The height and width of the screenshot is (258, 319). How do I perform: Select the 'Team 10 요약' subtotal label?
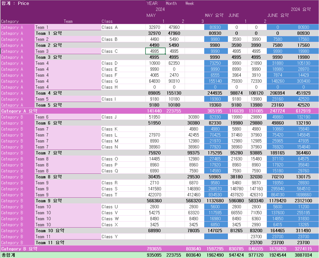tap(50, 231)
